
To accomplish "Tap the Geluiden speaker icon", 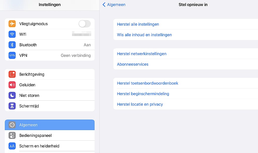I will 12,85.
